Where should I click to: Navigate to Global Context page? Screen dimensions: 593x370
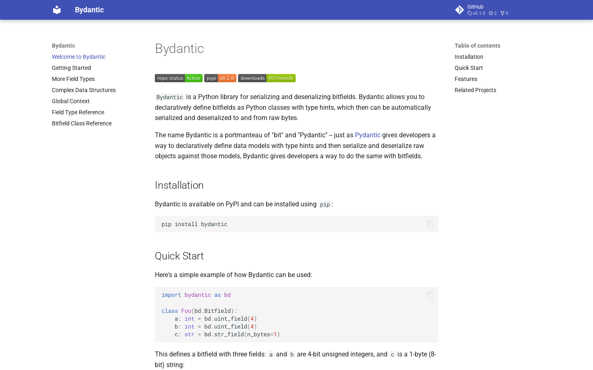coord(71,101)
